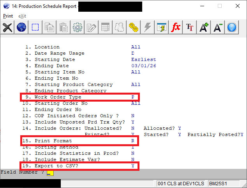Click the clipboard paste toolbar icon
This screenshot has height=188, width=247.
(64, 27)
